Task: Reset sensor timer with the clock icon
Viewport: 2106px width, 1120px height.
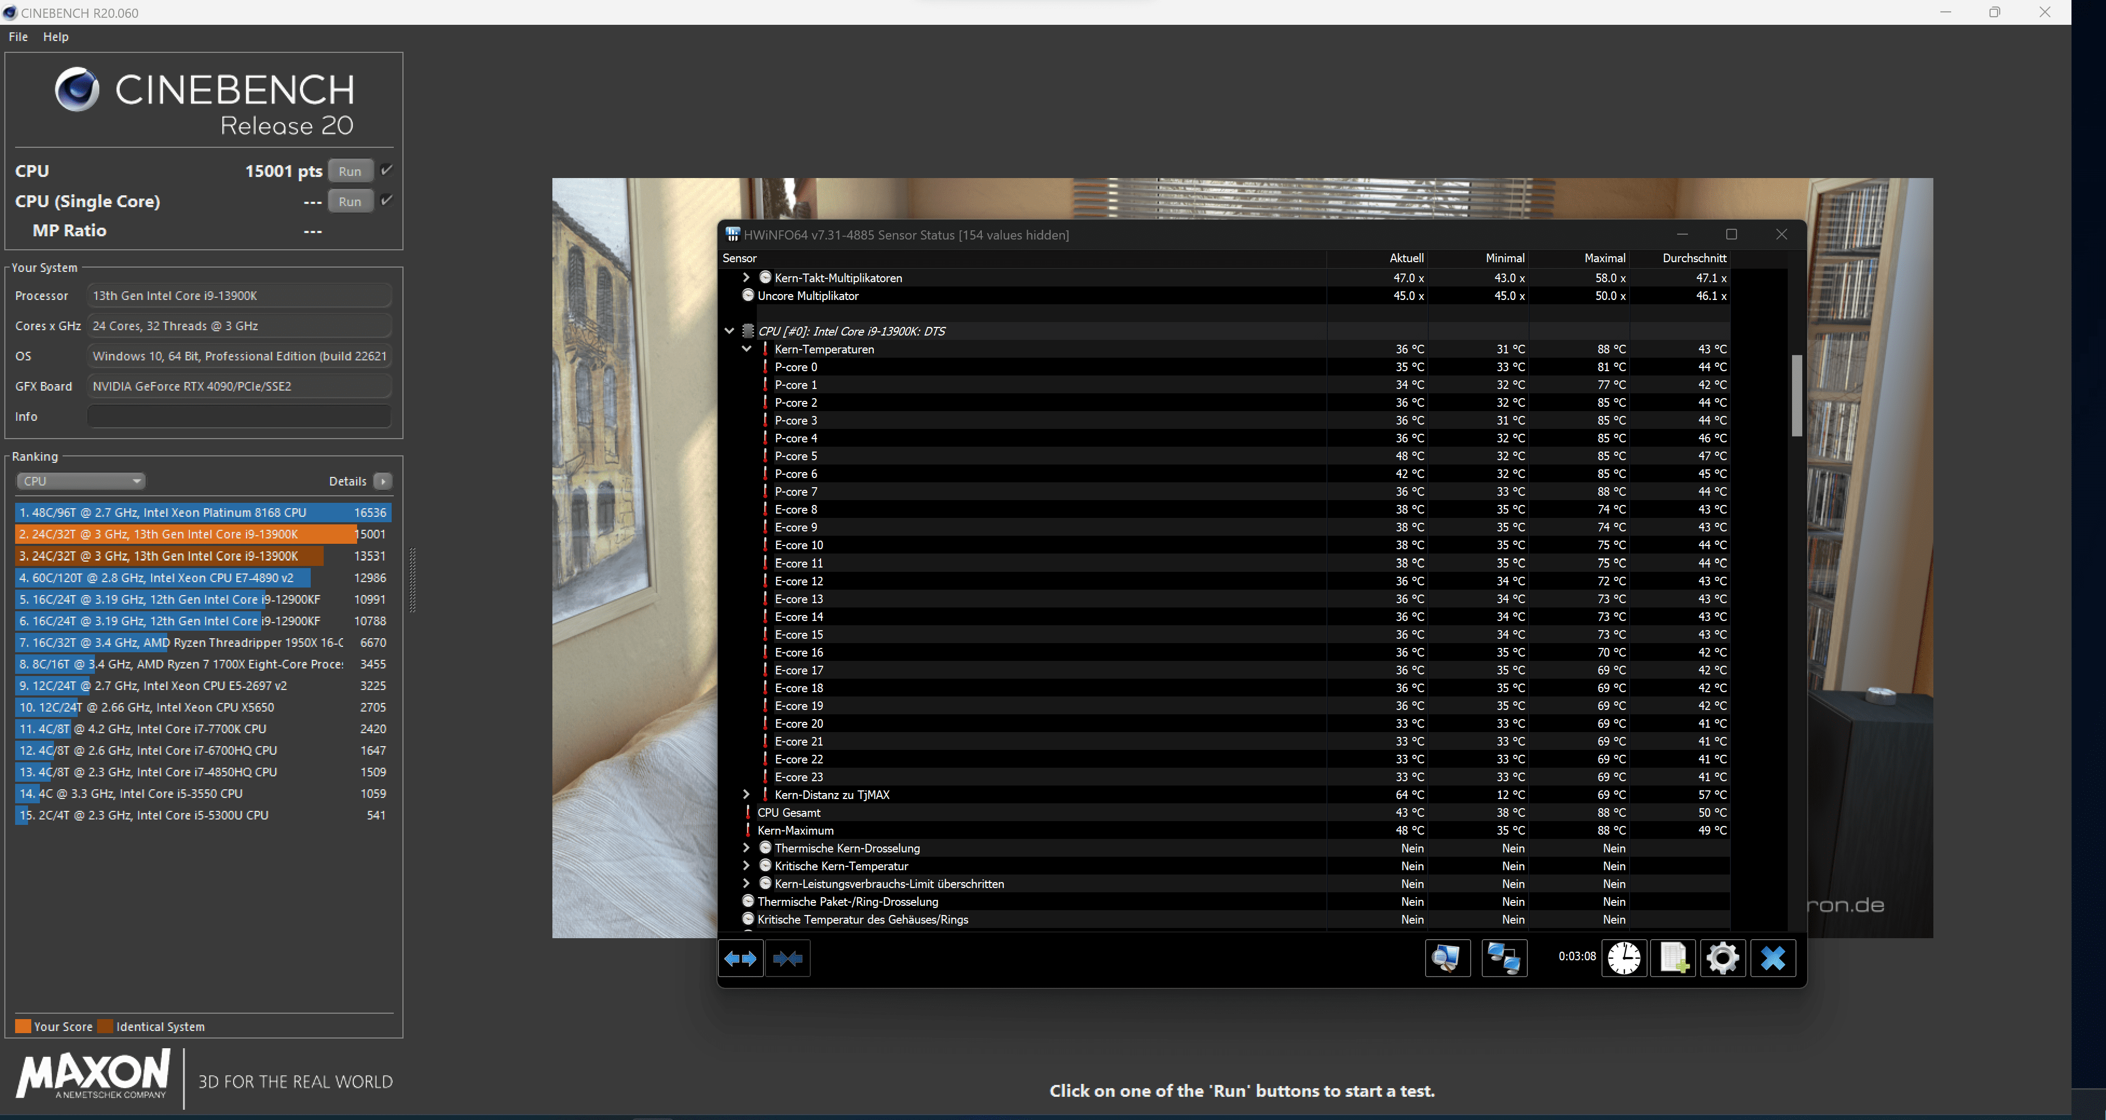Action: pos(1624,958)
